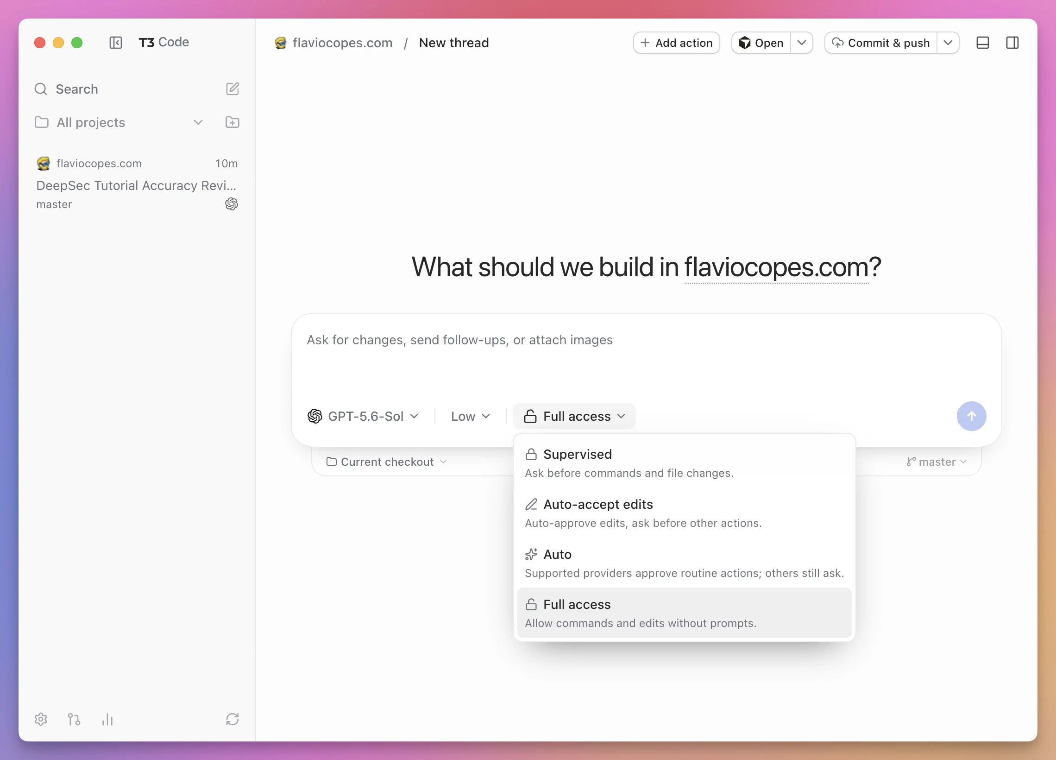
Task: Click the project avatar in the breadcrumb
Action: coord(280,43)
